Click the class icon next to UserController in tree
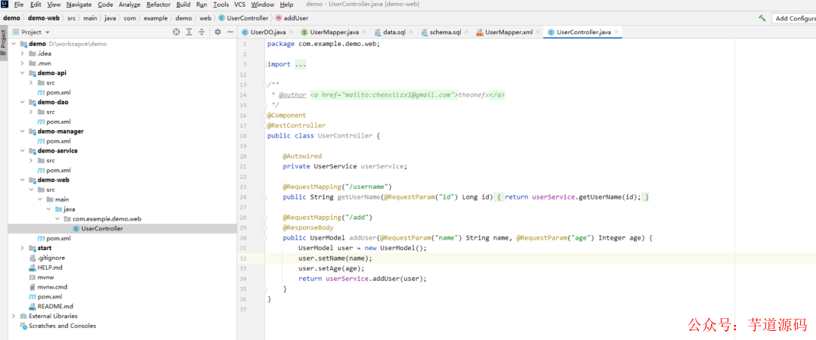This screenshot has height=340, width=816. 76,229
